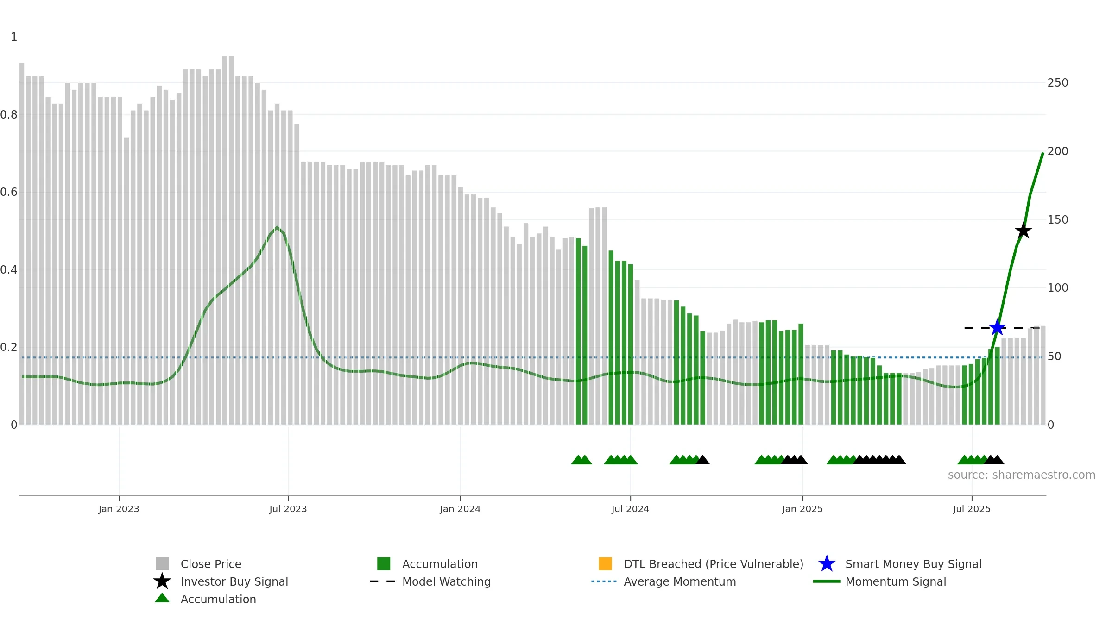Click the Smart Money Buy Signal label
Screen dimensions: 1112x625
[913, 564]
